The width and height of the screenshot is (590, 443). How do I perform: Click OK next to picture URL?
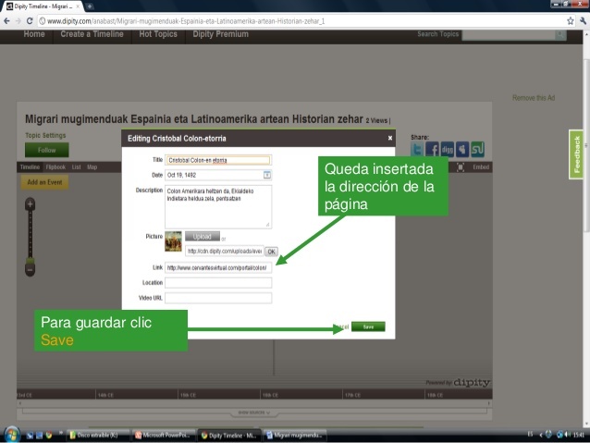[271, 252]
